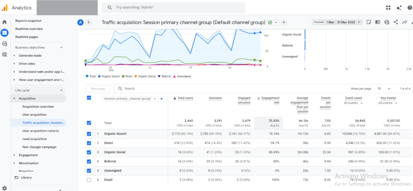413x191 pixels.
Task: Click the share report icon
Action: 395,22
